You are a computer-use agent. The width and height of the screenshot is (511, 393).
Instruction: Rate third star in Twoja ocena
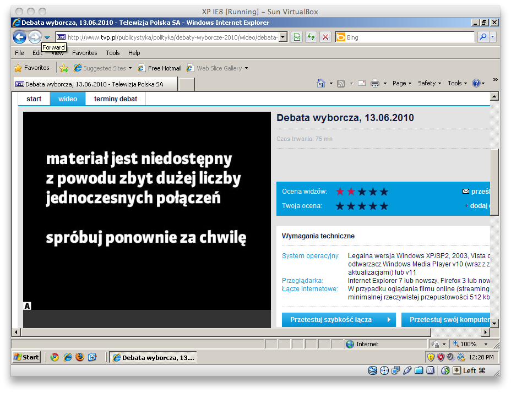click(362, 206)
